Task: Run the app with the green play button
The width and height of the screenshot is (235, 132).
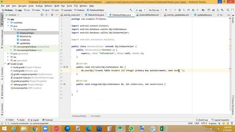Action: [166, 10]
